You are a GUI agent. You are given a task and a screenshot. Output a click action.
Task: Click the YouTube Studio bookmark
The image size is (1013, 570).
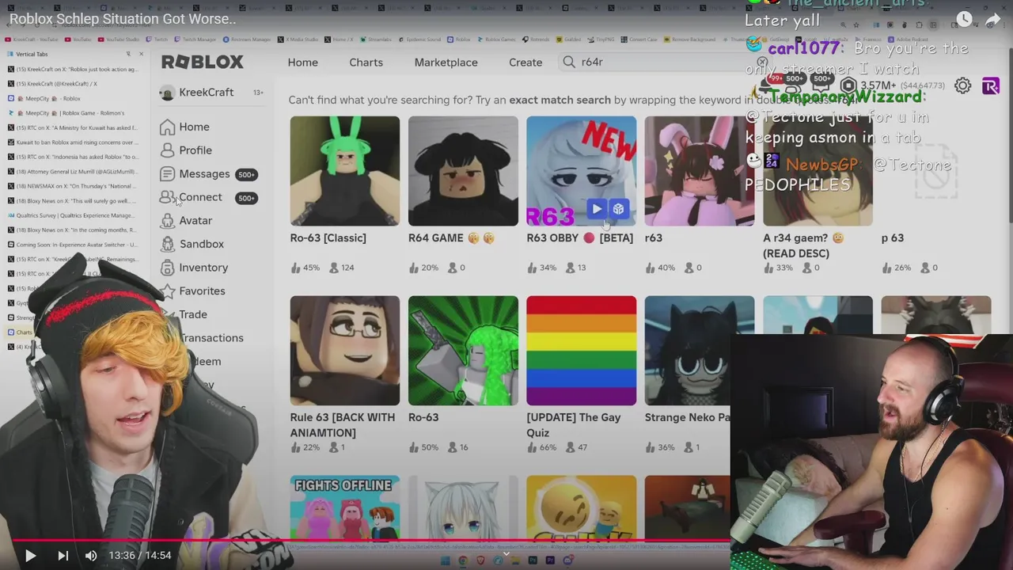tap(118, 39)
